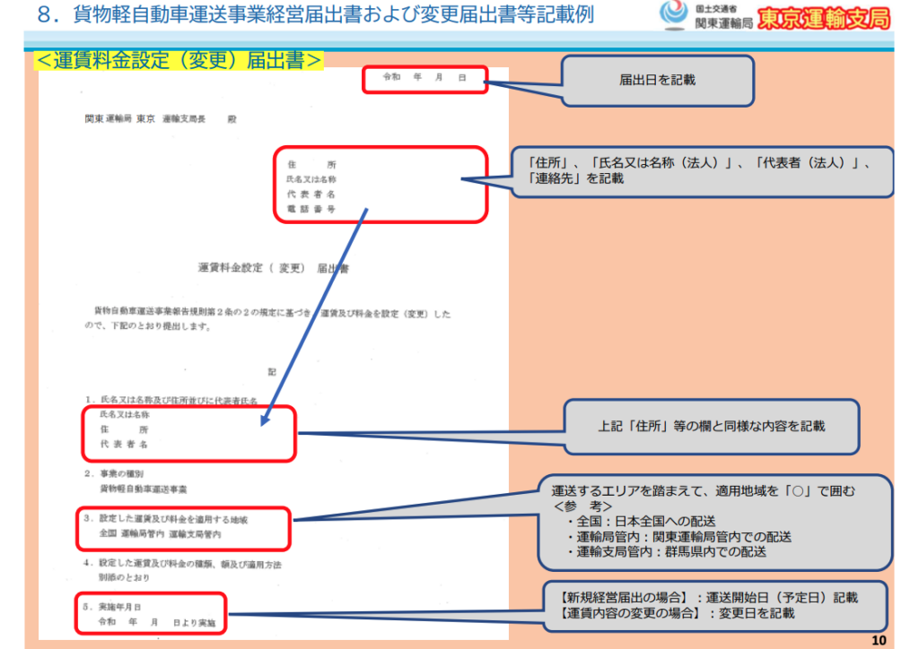Circle the 全国 option in section 3

(108, 534)
